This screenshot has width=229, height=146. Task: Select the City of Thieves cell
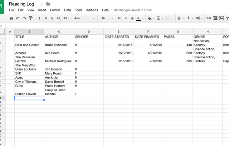29,82
